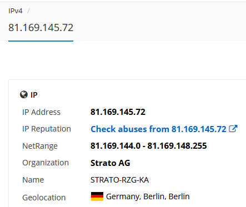
Task: Click the IP Reputation field label
Action: pos(47,129)
